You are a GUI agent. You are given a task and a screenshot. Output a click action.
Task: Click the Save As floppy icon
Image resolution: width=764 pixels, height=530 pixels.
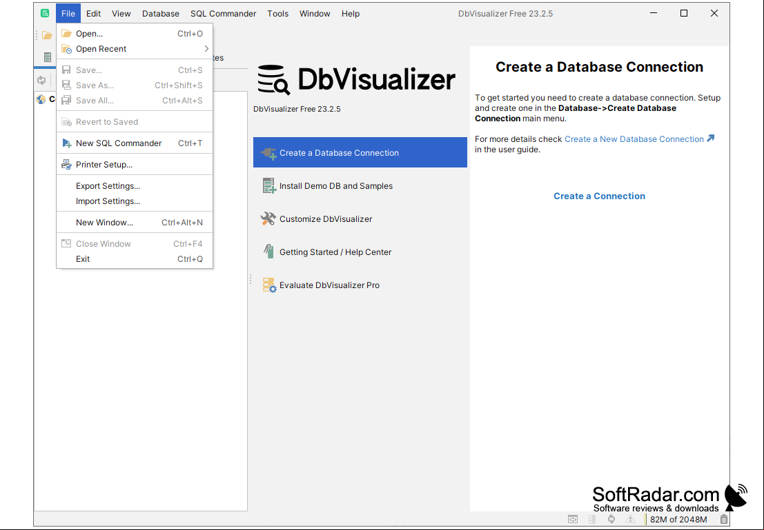click(66, 85)
